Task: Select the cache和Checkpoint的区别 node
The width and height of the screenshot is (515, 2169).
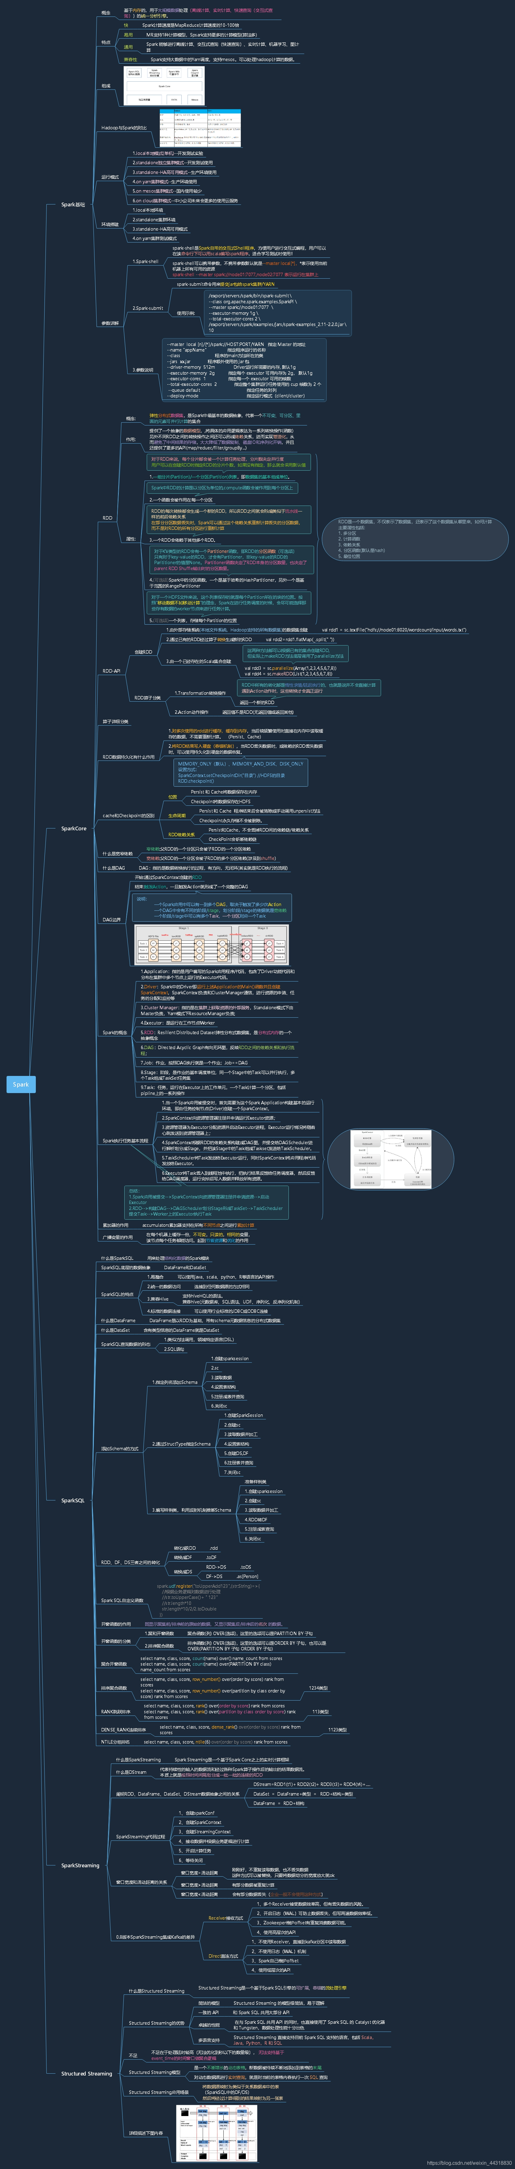Action: point(129,816)
